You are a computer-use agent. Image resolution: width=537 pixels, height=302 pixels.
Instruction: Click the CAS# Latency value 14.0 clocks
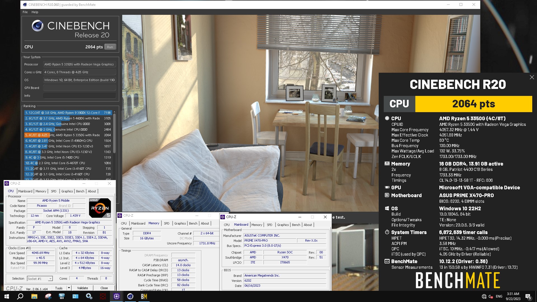183,265
